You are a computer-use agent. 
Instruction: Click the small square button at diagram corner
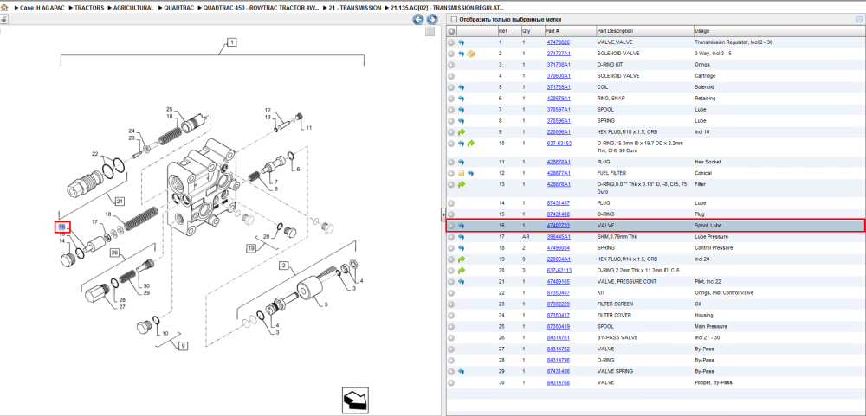tap(430, 31)
